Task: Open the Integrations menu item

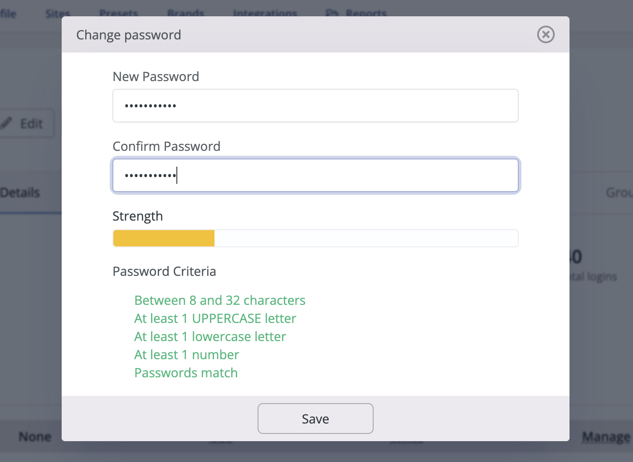Action: (x=265, y=12)
